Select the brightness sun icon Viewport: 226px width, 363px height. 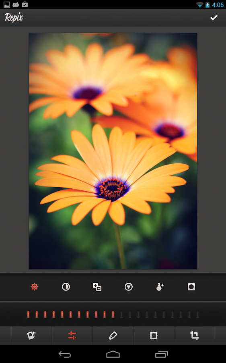35,287
